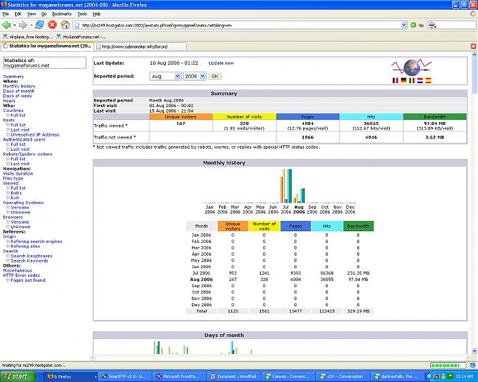Click the red Stop loading icon

(x=52, y=25)
